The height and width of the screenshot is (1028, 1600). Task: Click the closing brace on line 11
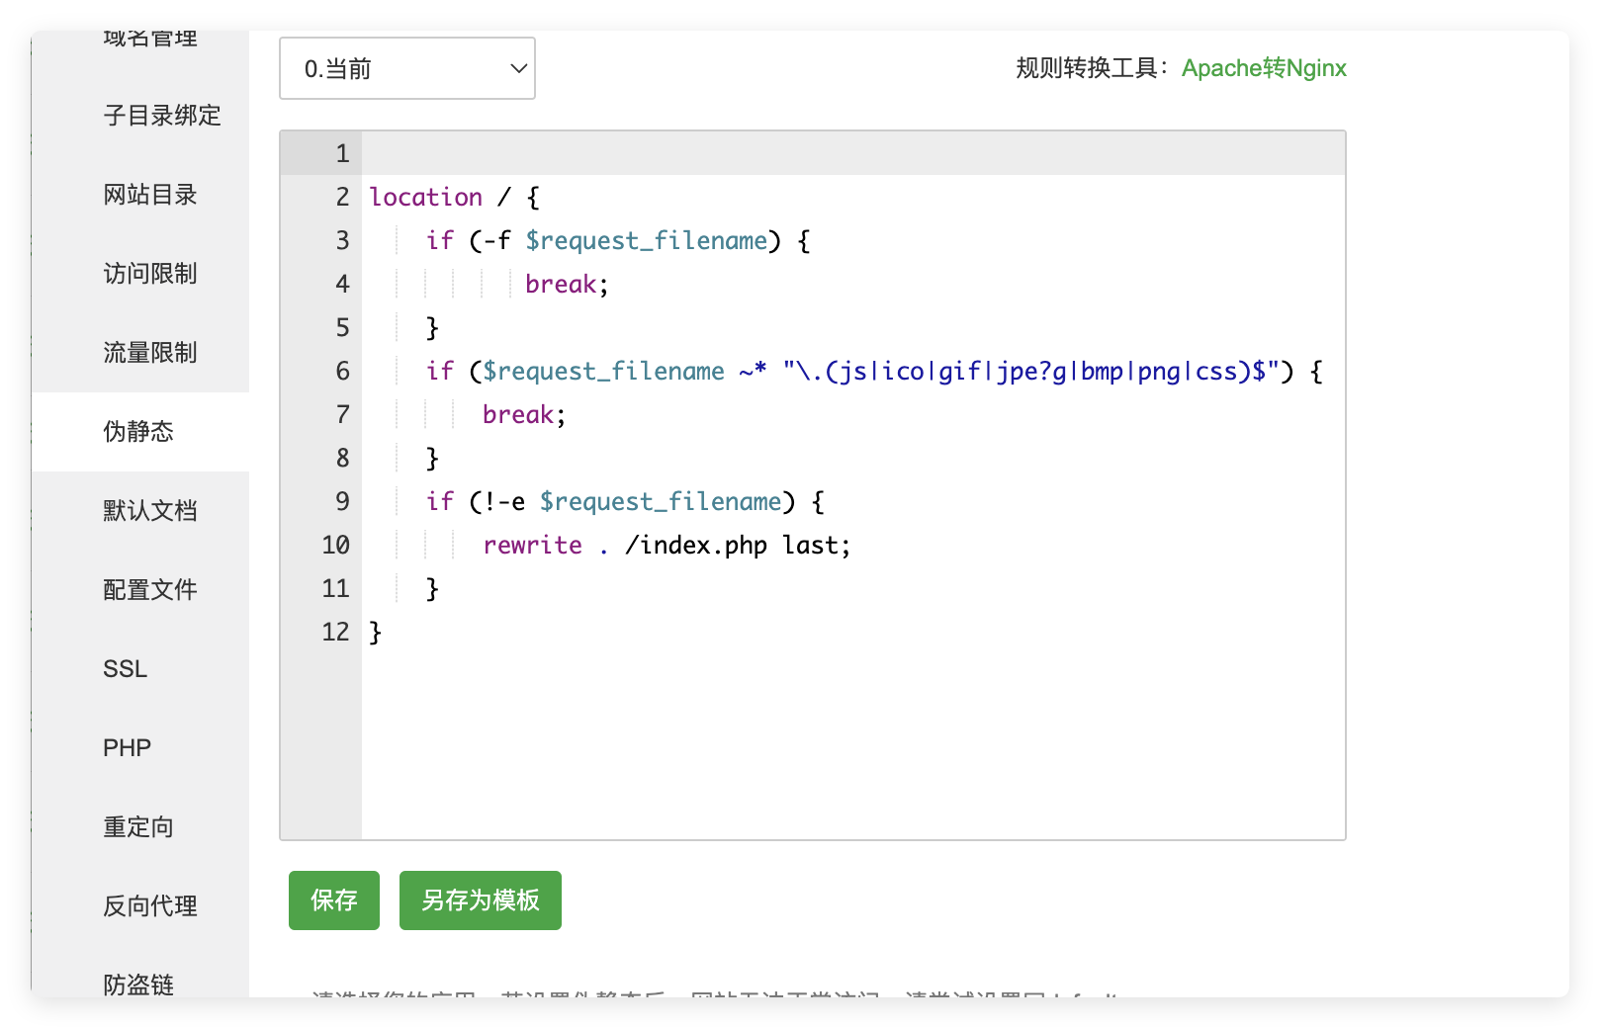pos(432,588)
